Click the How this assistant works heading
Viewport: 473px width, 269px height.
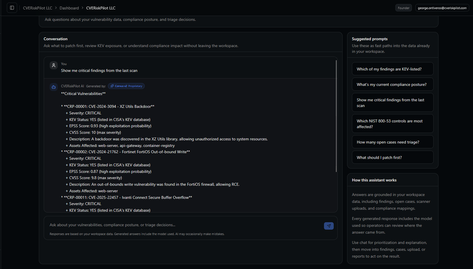point(374,180)
